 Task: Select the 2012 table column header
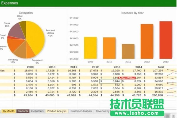[95, 67]
